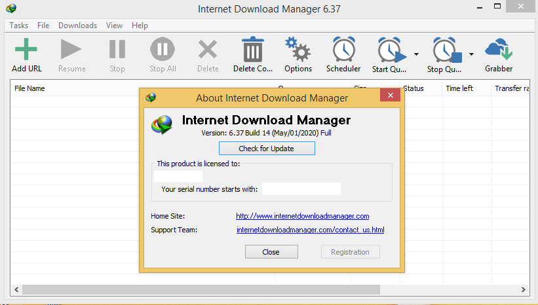Click the Delete X icon
Viewport: 538px width, 305px height.
pos(208,49)
